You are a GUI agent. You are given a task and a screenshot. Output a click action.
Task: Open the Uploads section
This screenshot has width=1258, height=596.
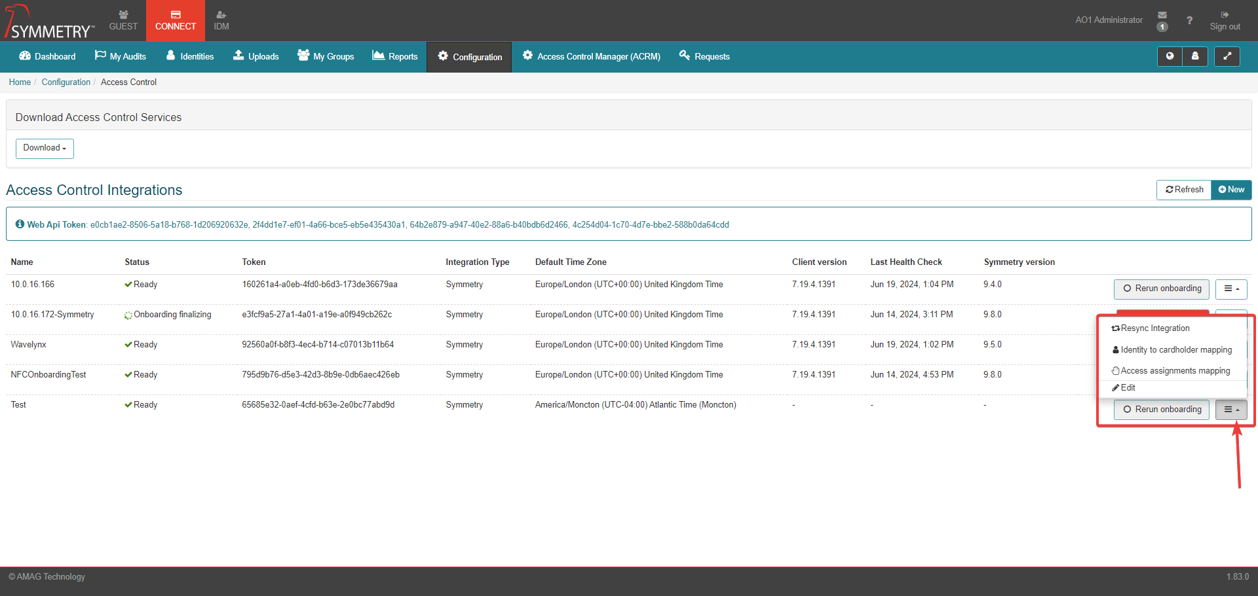256,56
